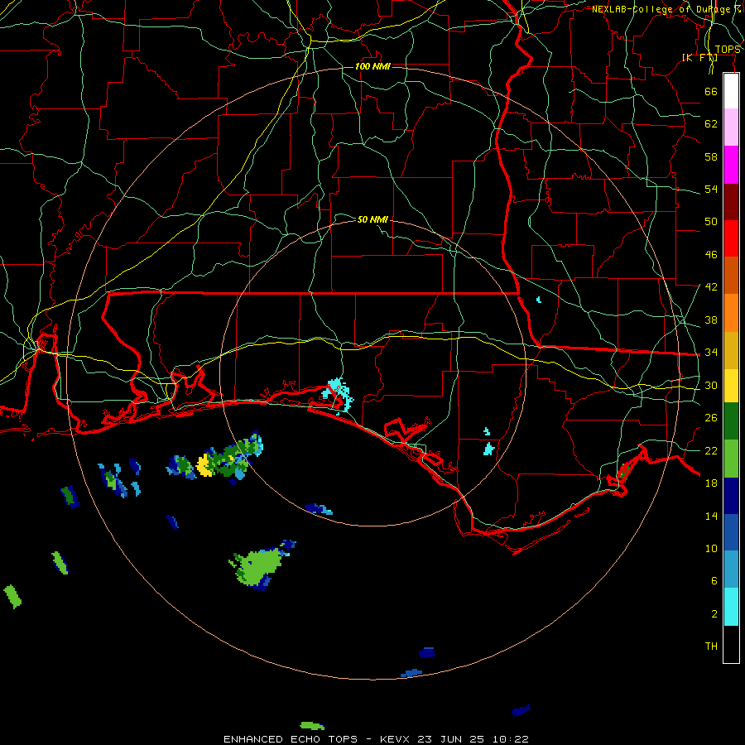Click the "100 NMI" range ring label

pyautogui.click(x=372, y=66)
